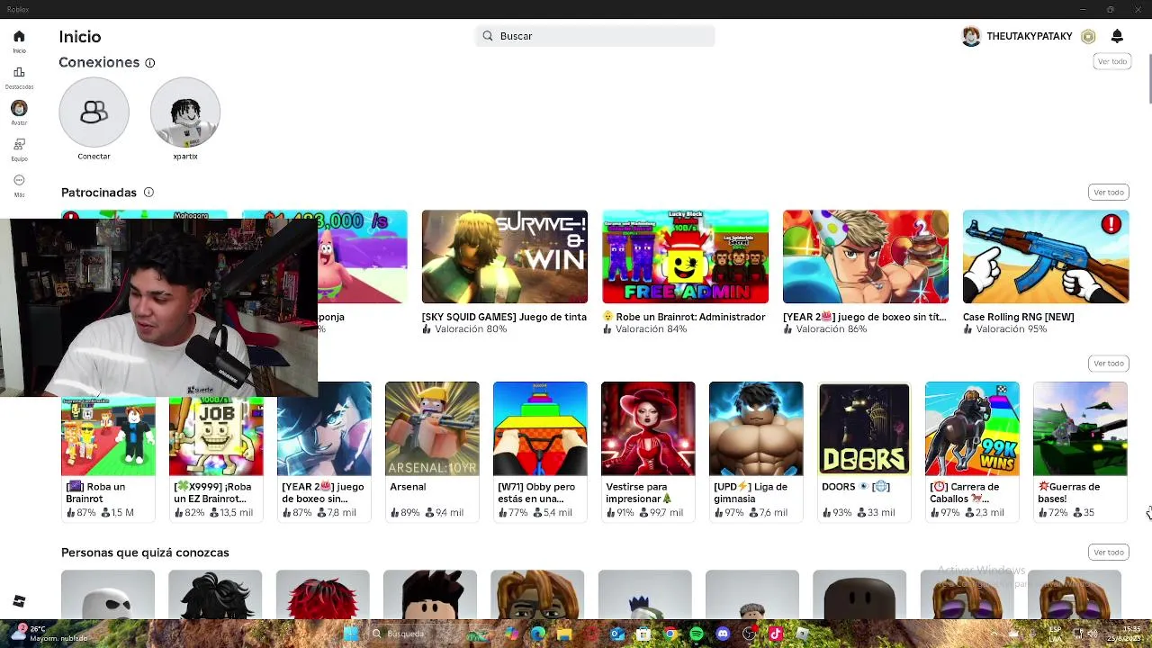Screen dimensions: 1152x648
Task: Open Robe un Brainrot: Administrador game
Action: (685, 256)
